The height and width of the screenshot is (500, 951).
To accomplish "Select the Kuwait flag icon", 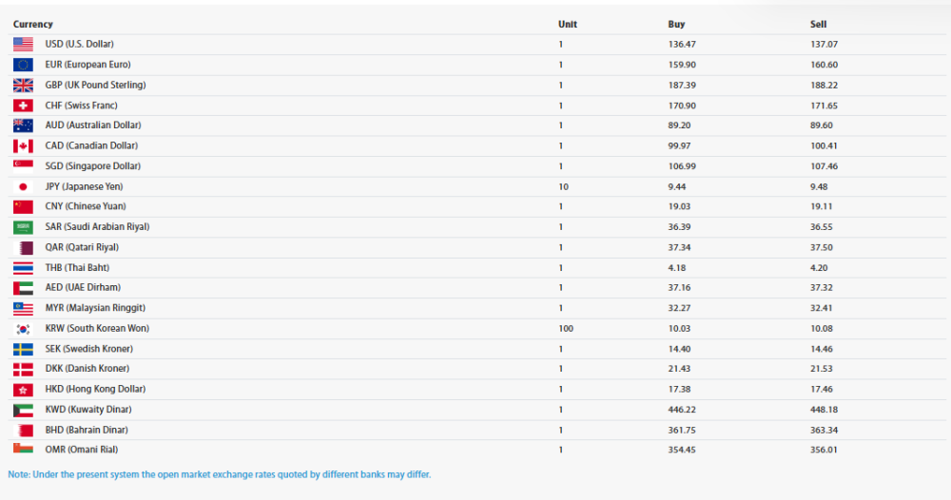I will pos(23,410).
